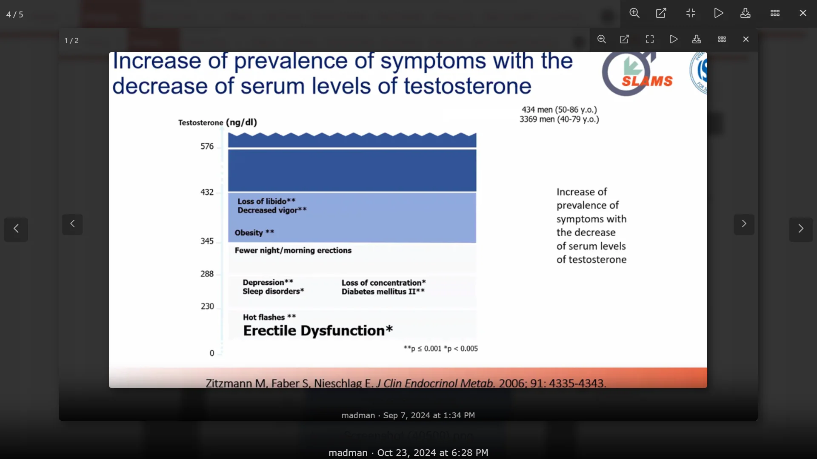Toggle thumbnails grid in the outer 4/5 toolbar
The width and height of the screenshot is (817, 459).
(775, 13)
